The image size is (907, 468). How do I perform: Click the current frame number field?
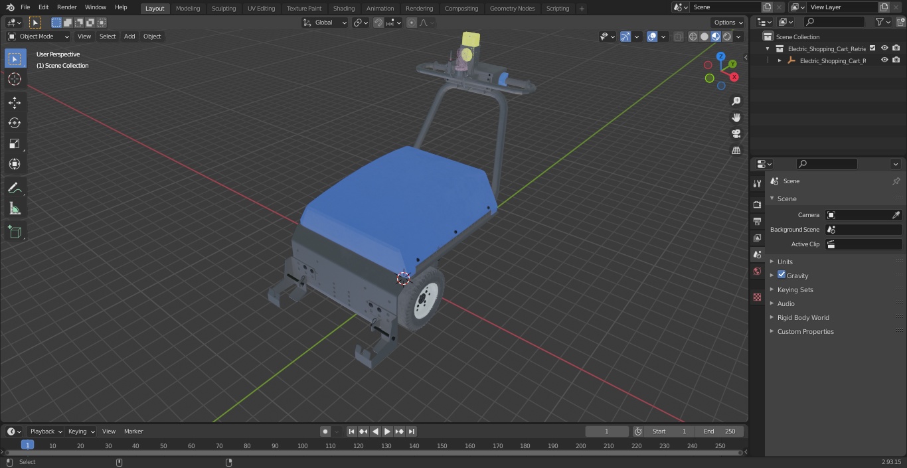coord(607,431)
